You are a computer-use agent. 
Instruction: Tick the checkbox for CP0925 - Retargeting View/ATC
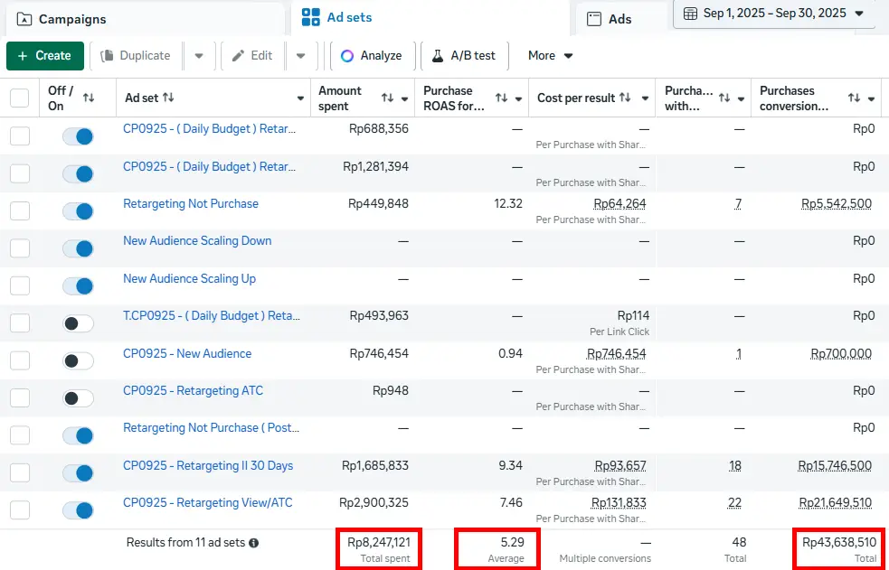(x=20, y=510)
